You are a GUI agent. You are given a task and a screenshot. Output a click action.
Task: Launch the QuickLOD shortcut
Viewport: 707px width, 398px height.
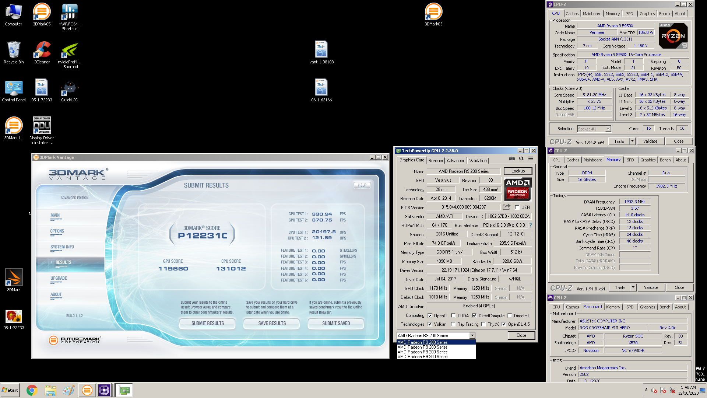70,91
